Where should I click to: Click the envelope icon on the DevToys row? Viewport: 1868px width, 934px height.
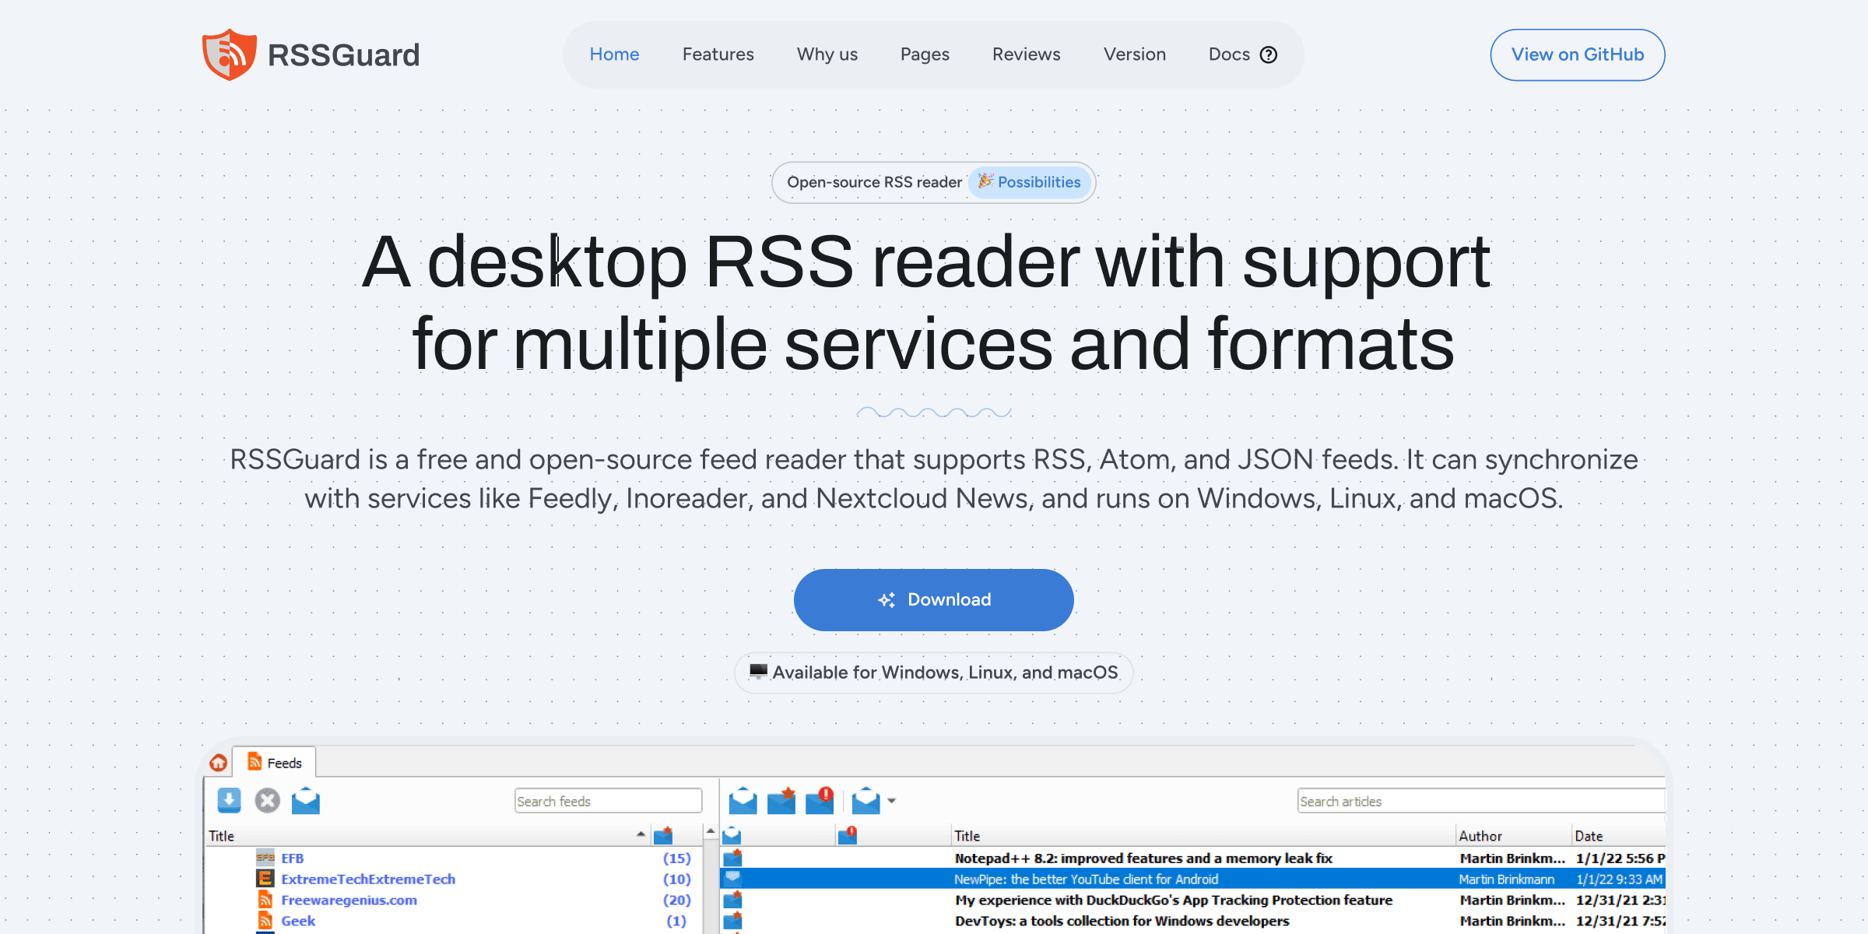(x=732, y=921)
